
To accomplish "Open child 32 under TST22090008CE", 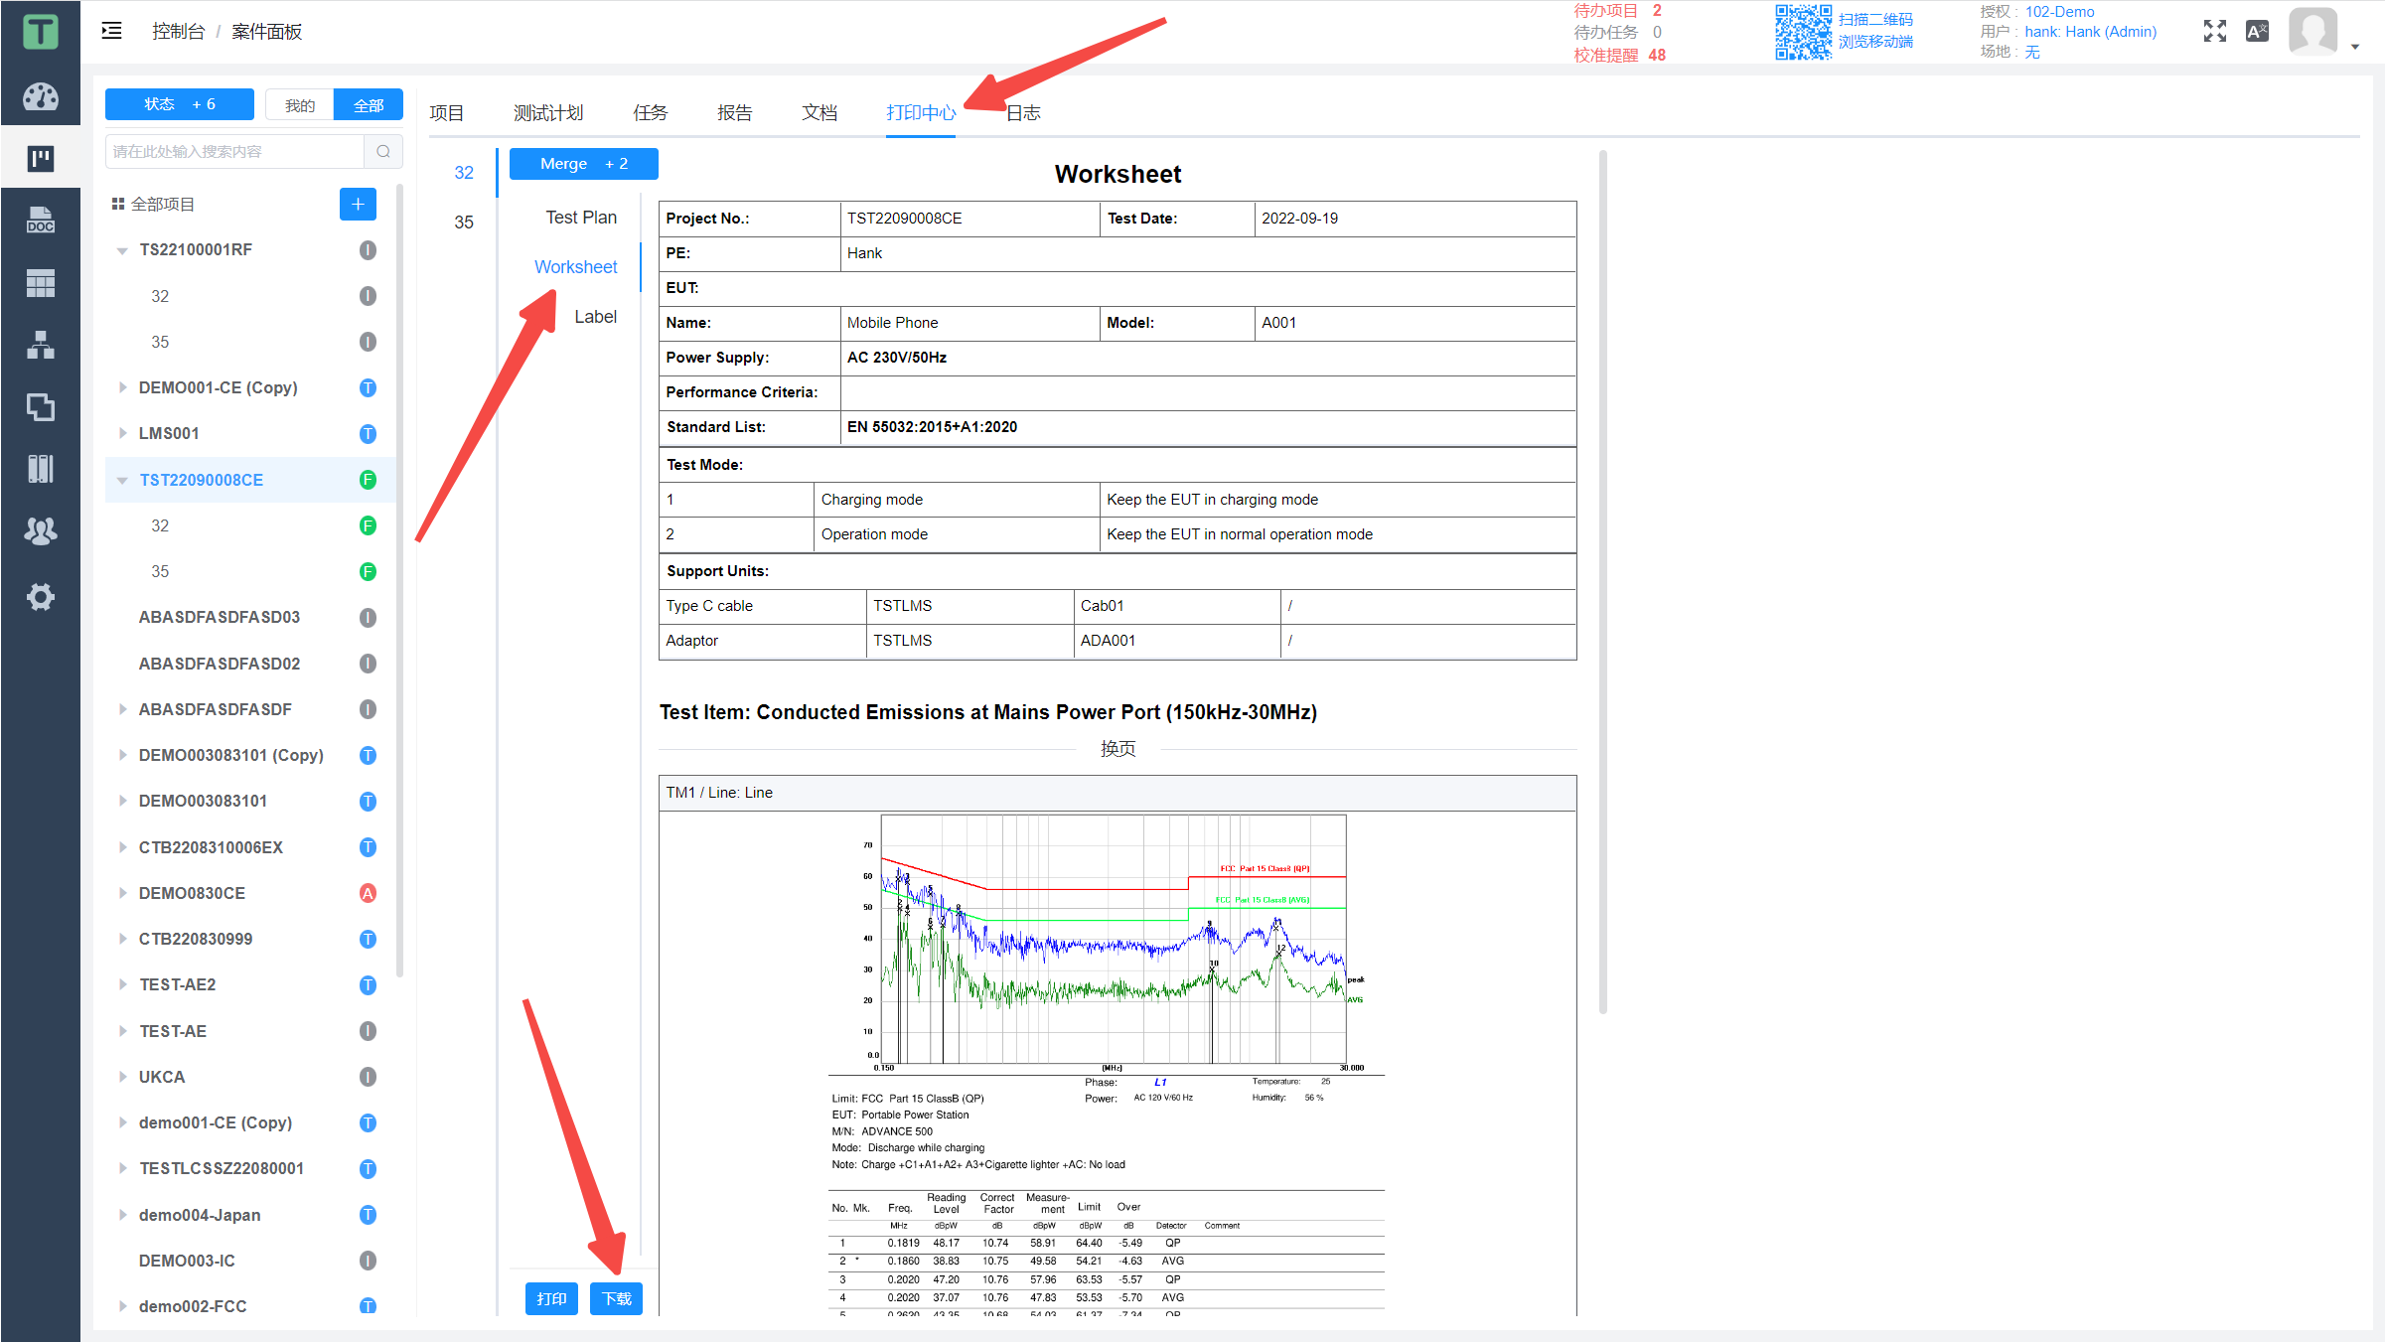I will click(x=160, y=525).
